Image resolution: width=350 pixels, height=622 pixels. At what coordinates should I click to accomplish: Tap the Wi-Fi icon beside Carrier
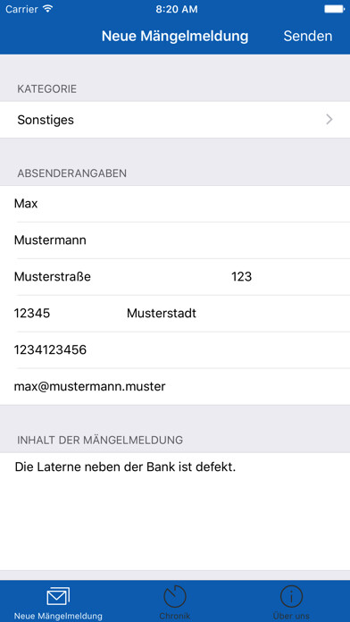click(x=48, y=9)
